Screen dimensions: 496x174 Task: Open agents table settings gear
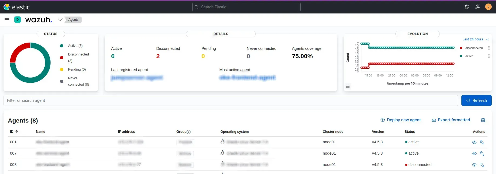[483, 120]
